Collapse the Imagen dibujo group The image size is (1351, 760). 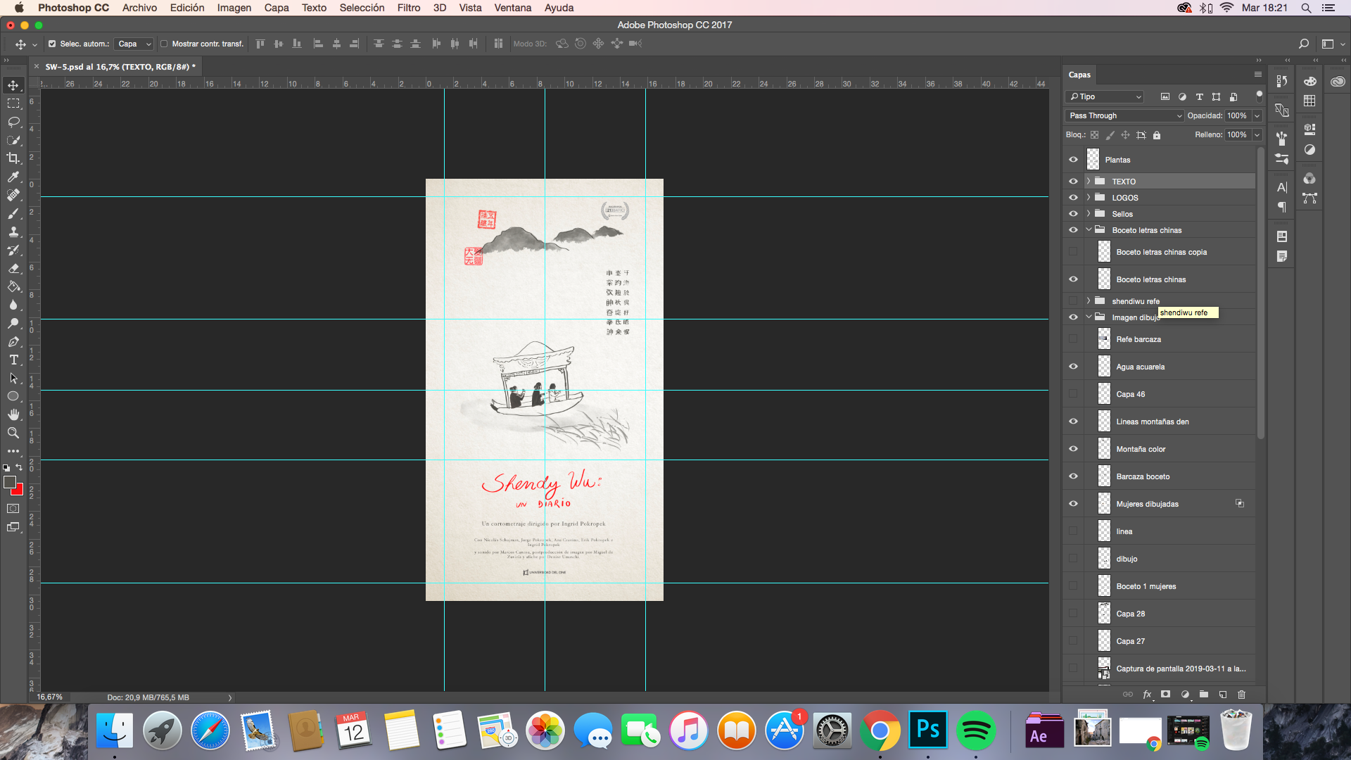tap(1089, 317)
